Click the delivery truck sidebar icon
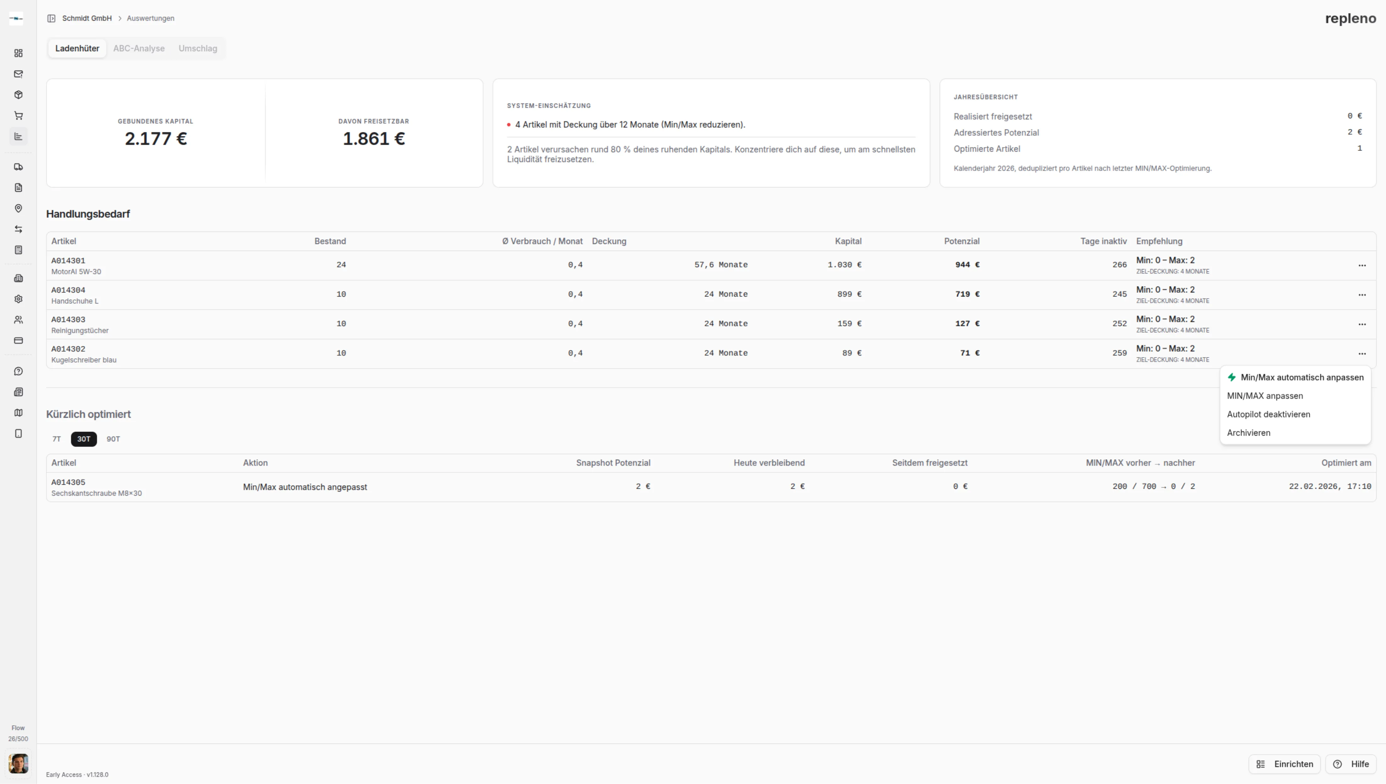The image size is (1386, 784). pos(18,167)
